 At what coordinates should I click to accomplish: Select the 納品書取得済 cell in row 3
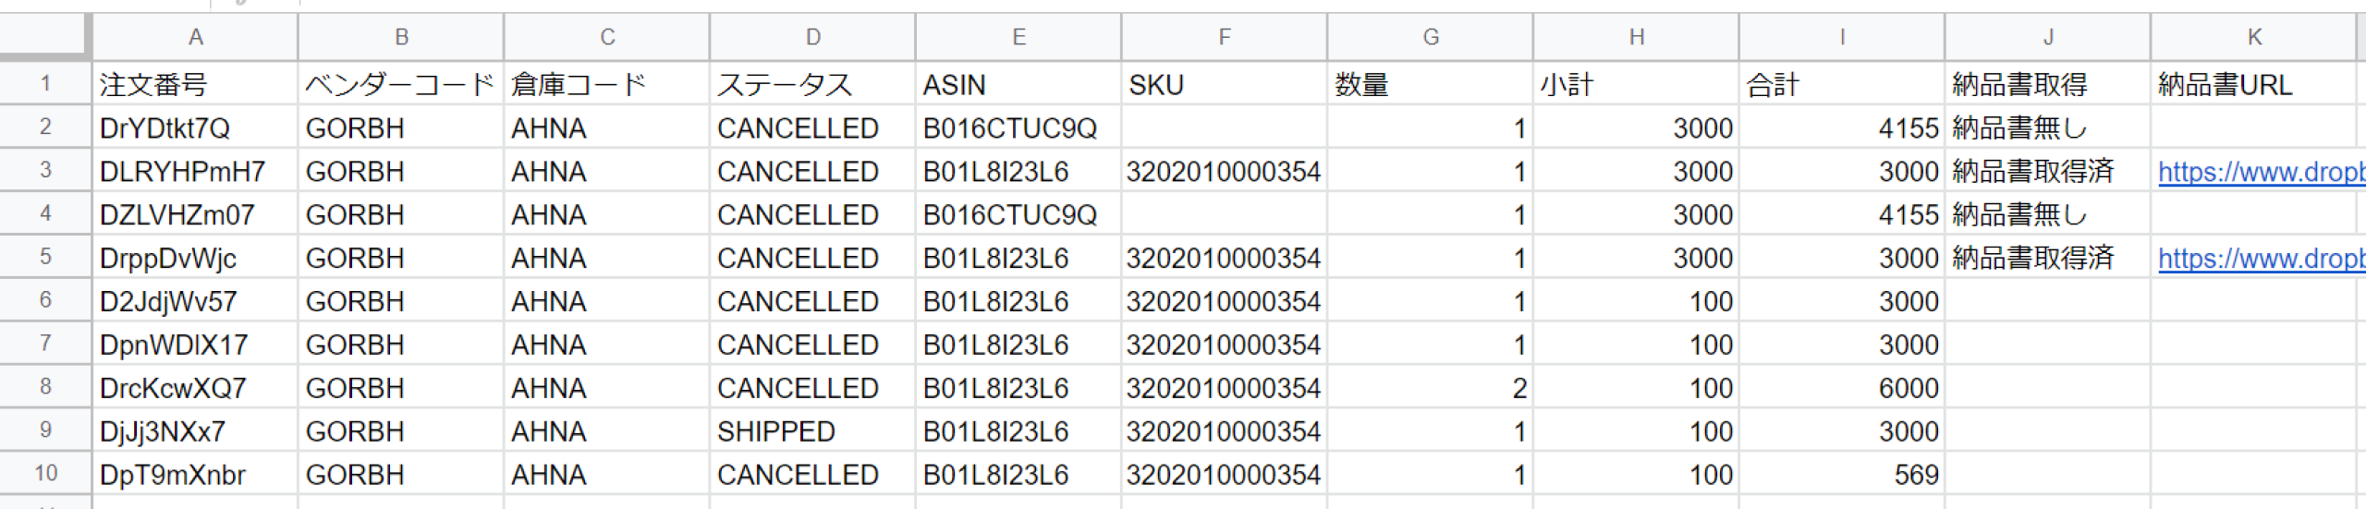coord(2047,172)
